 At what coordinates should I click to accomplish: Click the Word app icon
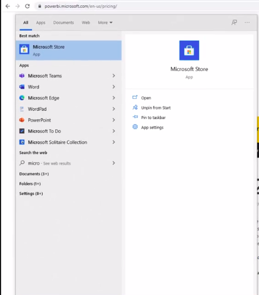[22, 86]
